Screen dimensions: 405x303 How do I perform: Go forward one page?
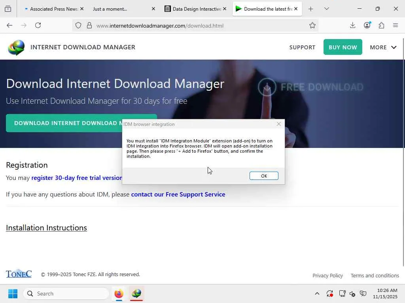24,25
